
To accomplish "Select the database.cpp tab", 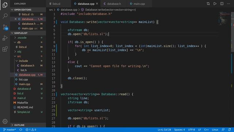I will [x=86, y=4].
